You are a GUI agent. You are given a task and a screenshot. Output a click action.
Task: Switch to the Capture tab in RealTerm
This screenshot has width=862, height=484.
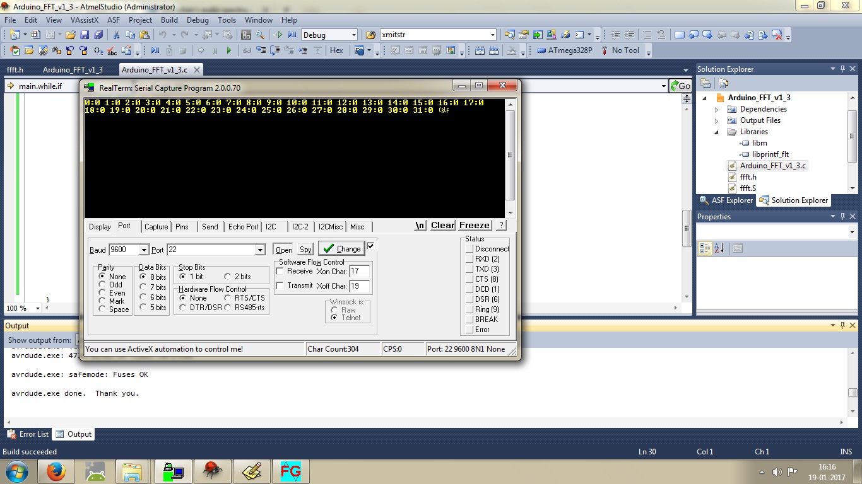tap(156, 227)
